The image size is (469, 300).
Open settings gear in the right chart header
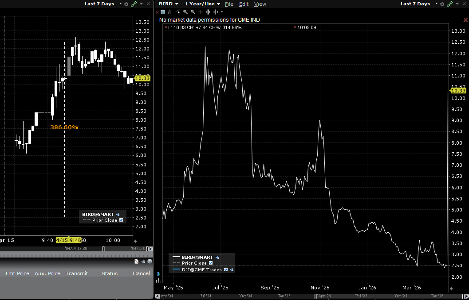click(x=442, y=4)
